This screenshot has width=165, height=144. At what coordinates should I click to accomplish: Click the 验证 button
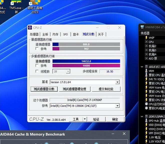pos(96,119)
